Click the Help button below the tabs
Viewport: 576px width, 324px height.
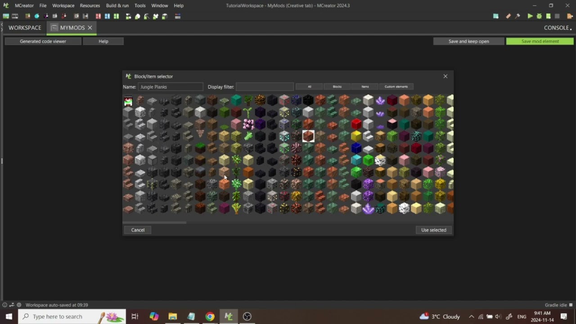[x=103, y=41]
